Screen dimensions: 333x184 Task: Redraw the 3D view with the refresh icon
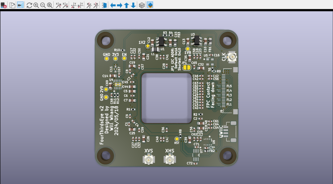(x=29, y=5)
